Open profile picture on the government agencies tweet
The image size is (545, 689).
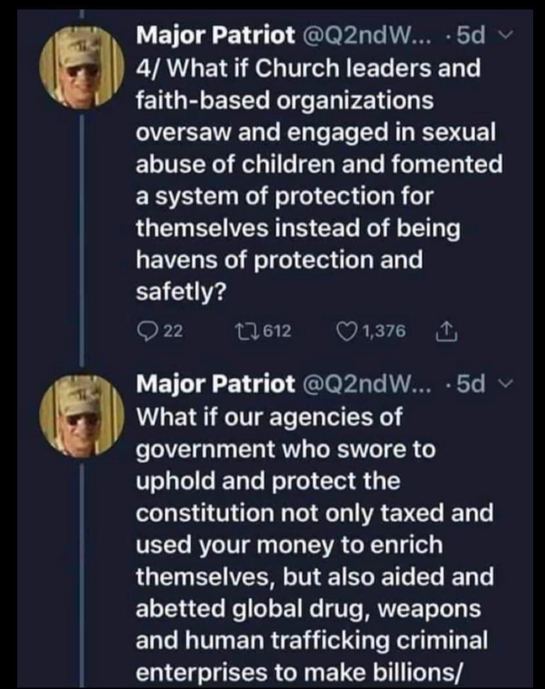point(82,416)
